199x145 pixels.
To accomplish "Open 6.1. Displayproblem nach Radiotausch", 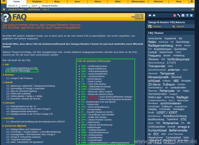I will (x=24, y=129).
